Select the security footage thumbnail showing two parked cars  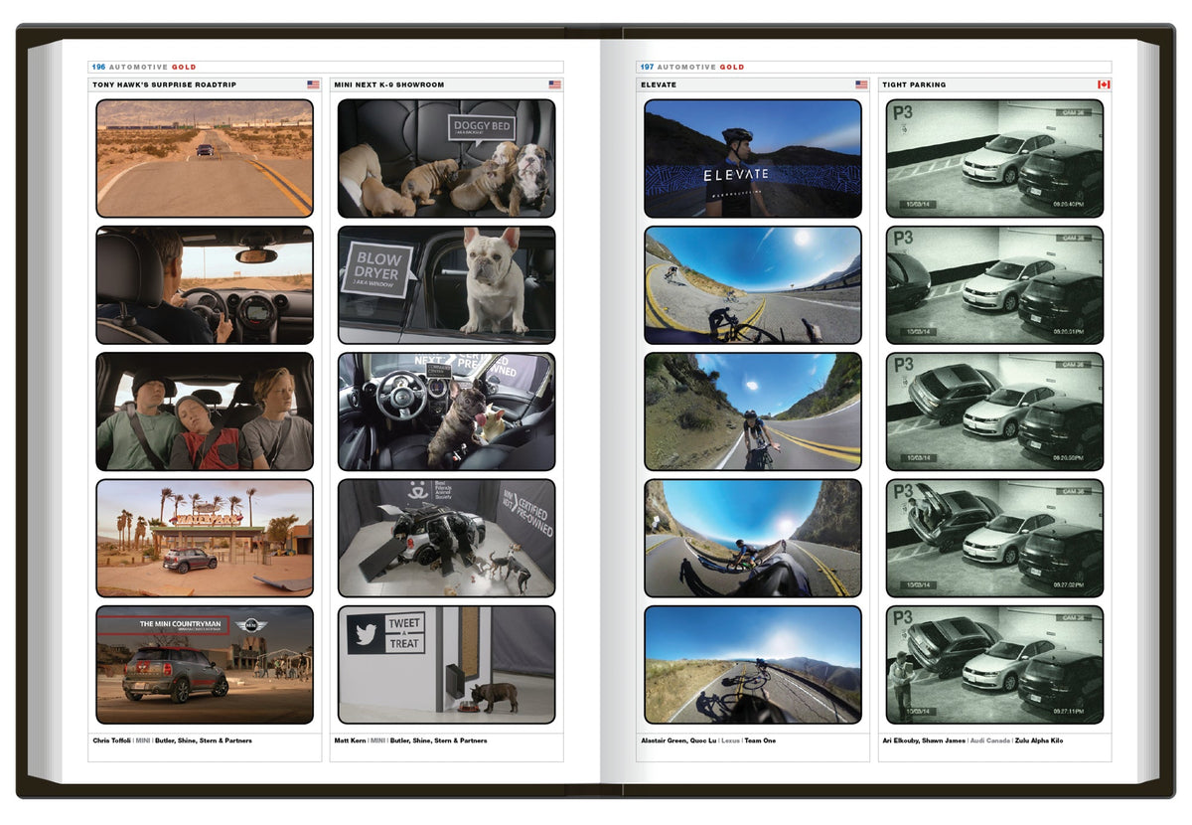994,158
